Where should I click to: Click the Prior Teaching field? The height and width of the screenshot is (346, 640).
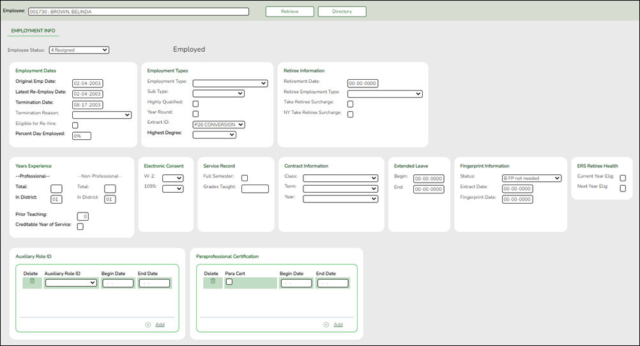pos(83,216)
